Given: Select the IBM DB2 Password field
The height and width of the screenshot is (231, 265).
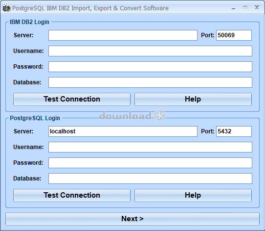Looking at the screenshot, I should point(150,67).
